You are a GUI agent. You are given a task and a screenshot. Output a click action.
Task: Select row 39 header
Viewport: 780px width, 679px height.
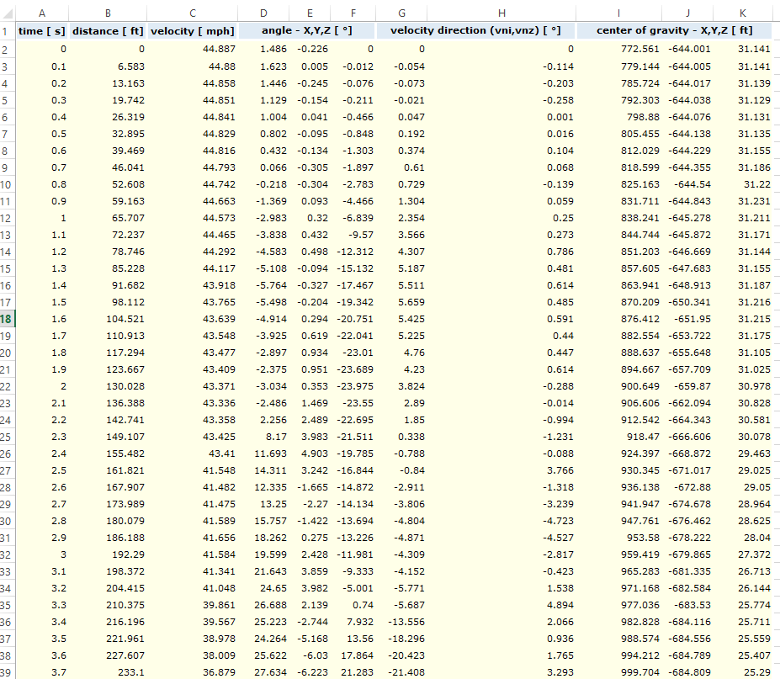6,672
